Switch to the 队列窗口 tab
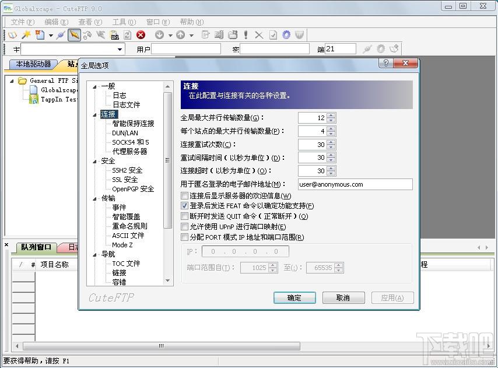Image resolution: width=498 pixels, height=368 pixels. [36, 247]
